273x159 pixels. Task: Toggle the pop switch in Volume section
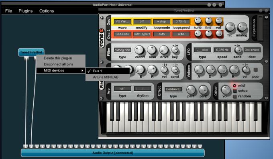[256, 70]
